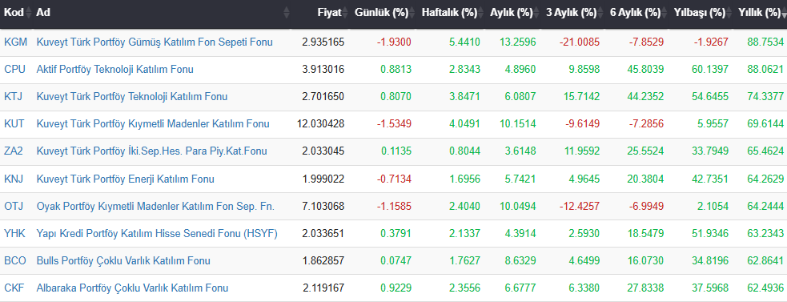
Task: Open Bulls Portföy Çoklu Varlık Katılım Fonu
Action: tap(123, 261)
